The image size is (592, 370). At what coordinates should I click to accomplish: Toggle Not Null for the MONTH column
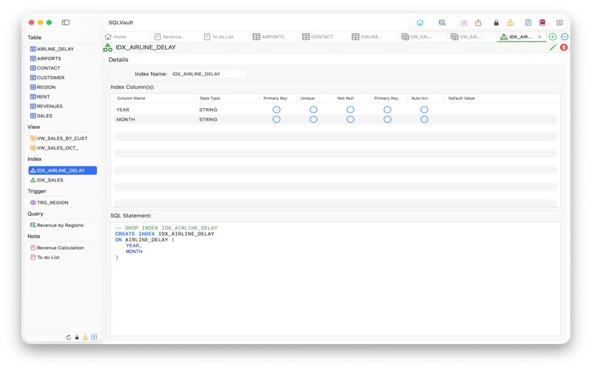(x=350, y=119)
